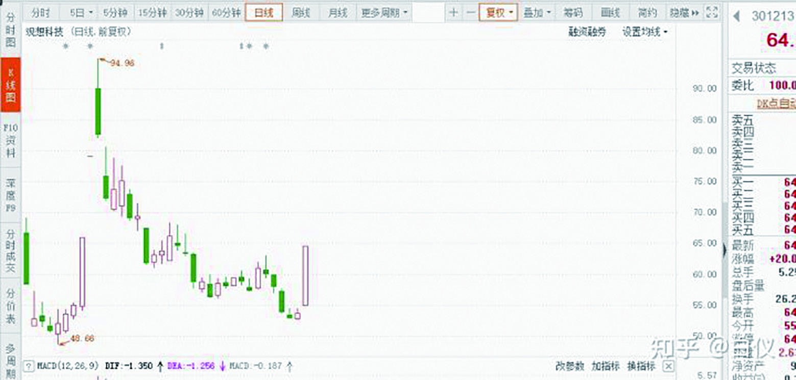
Task: Open the 分时成交 sidebar panel
Action: pos(10,248)
